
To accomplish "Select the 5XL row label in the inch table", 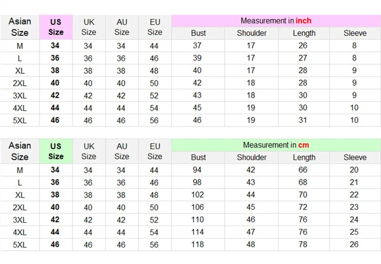I will [20, 120].
